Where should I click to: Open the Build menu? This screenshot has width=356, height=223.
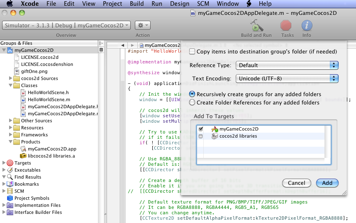(137, 4)
